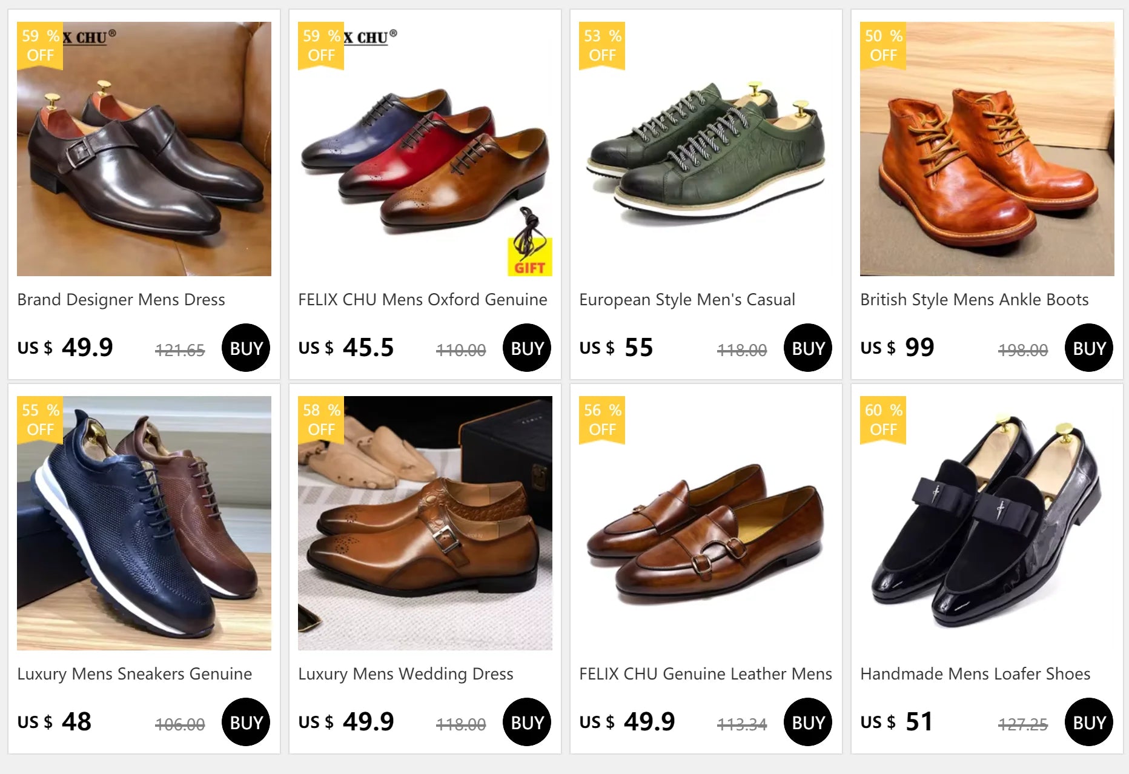This screenshot has height=774, width=1129.
Task: Select the orange ankle boots photo
Action: tap(987, 149)
